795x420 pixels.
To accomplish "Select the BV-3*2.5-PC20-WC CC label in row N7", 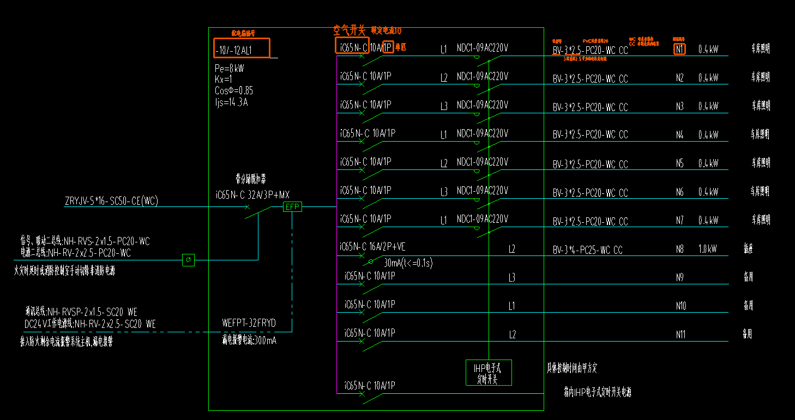I will point(590,222).
